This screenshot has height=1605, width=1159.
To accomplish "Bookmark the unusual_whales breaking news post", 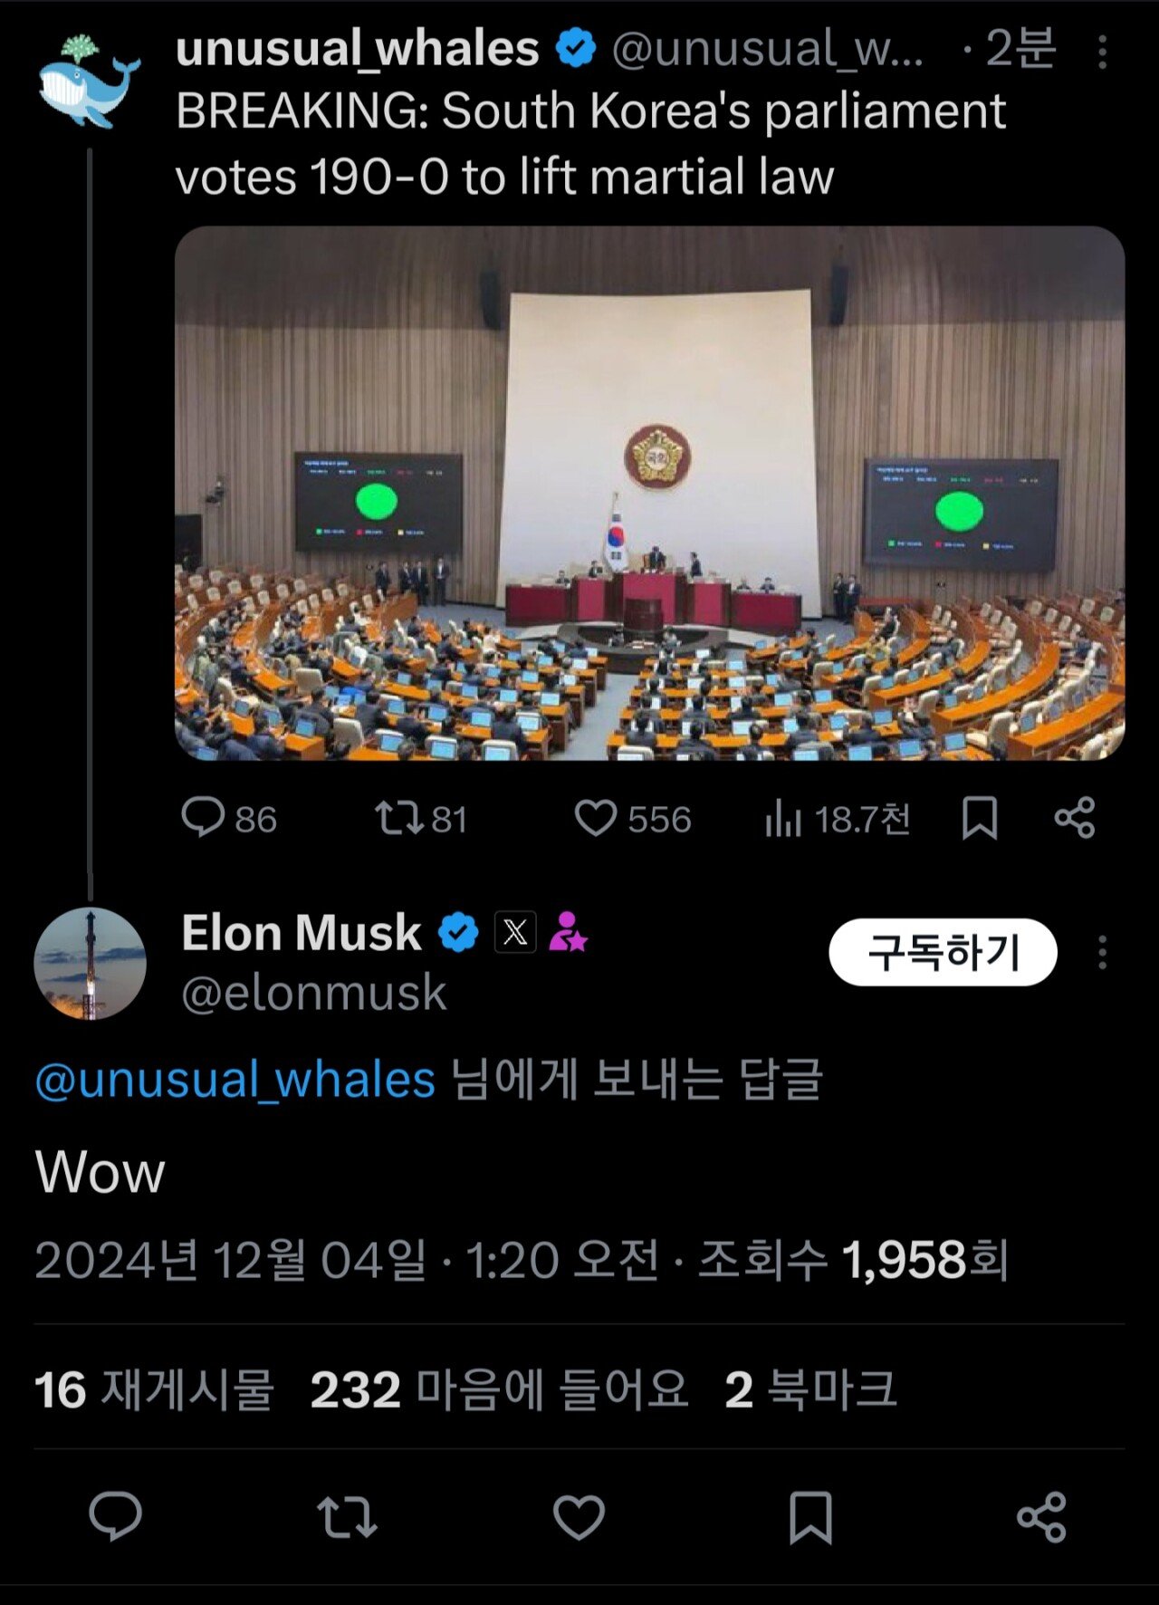I will point(980,817).
